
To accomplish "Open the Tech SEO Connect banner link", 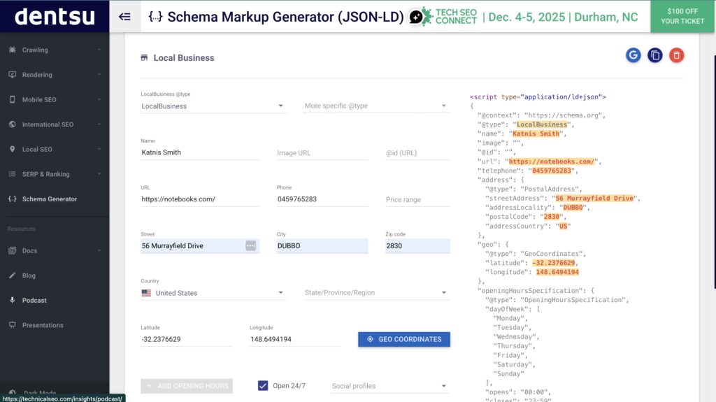I will 531,17.
